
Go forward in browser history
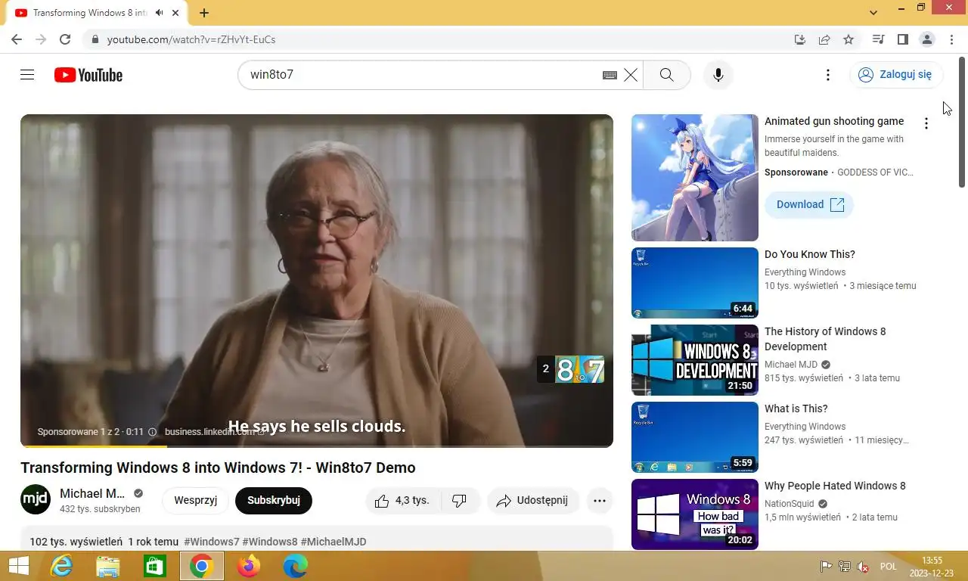41,39
